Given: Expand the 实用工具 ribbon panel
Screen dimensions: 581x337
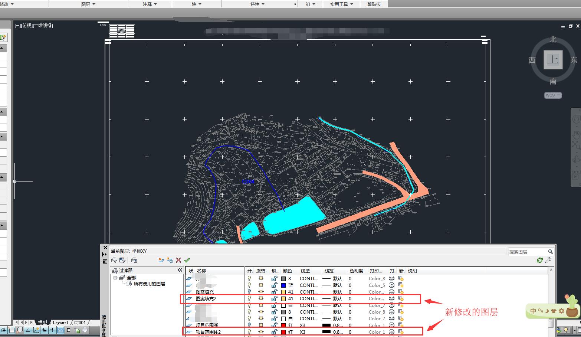Looking at the screenshot, I should [x=342, y=4].
